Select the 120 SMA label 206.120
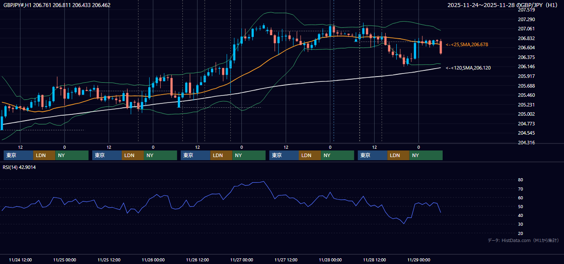Image resolution: width=564 pixels, height=264 pixels. [x=468, y=68]
